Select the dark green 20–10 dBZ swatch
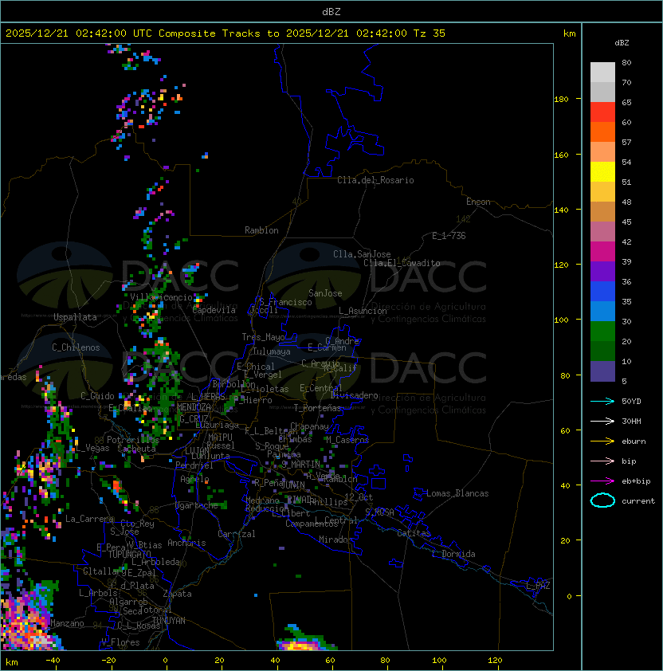663x671 pixels. tap(602, 351)
